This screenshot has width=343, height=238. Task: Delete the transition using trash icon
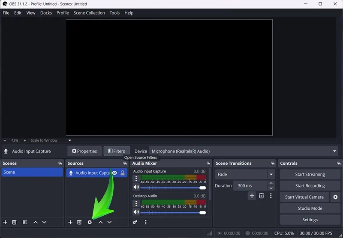pyautogui.click(x=262, y=196)
